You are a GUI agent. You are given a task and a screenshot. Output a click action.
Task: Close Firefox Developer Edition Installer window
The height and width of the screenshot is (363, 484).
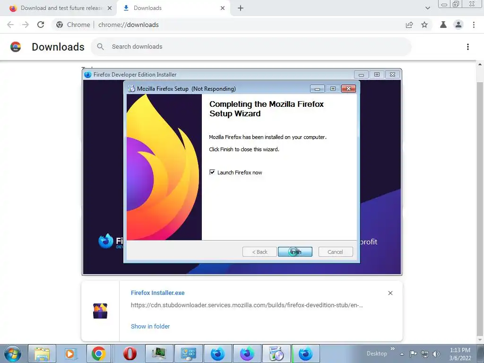pos(392,75)
